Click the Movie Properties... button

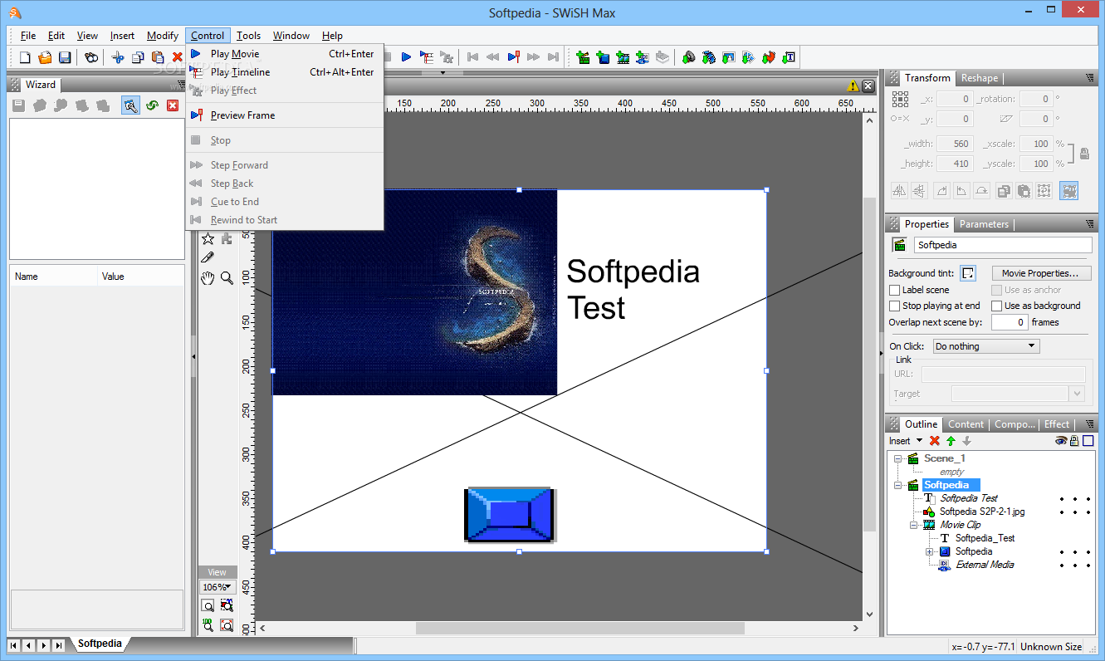click(1040, 273)
